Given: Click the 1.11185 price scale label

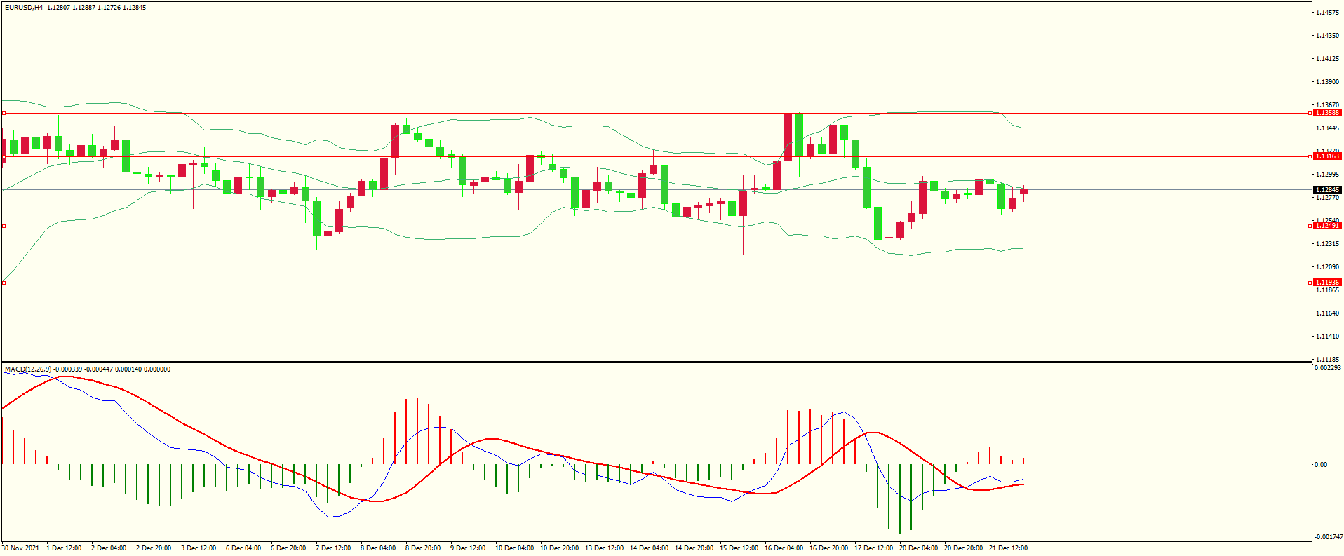Looking at the screenshot, I should tap(1327, 360).
